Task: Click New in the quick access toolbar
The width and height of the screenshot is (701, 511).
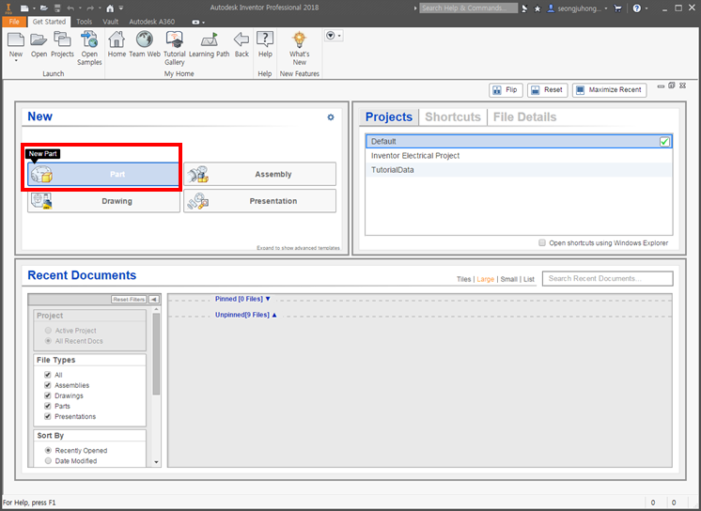Action: click(24, 8)
